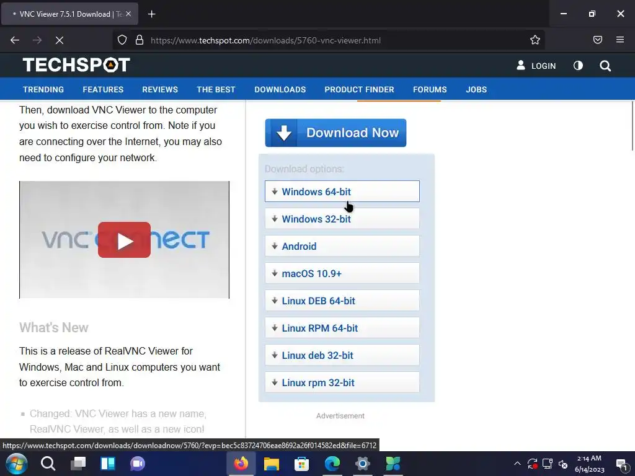Show hidden system tray icons
Image resolution: width=635 pixels, height=476 pixels.
pos(517,464)
